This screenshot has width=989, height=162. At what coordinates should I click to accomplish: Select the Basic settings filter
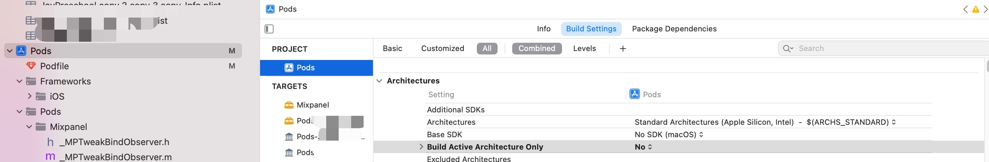(x=392, y=49)
